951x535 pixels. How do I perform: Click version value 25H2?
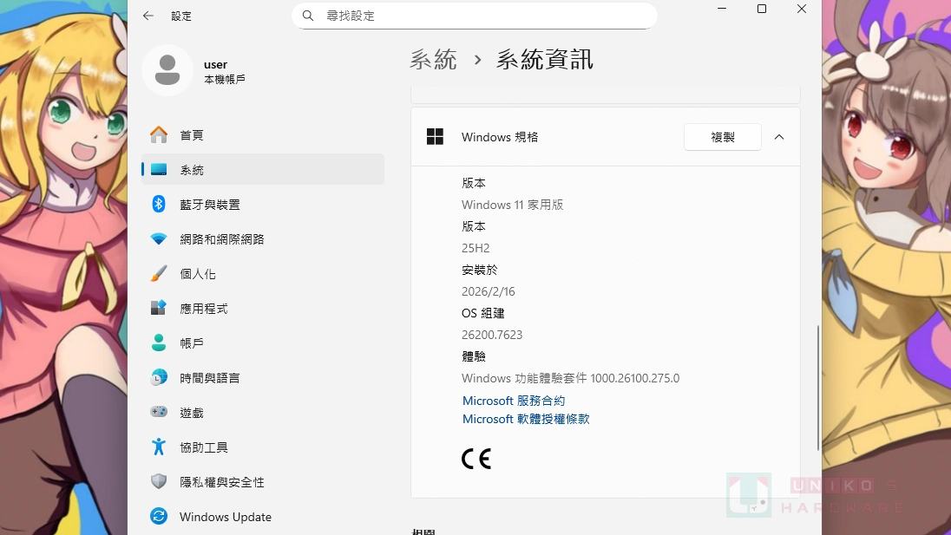[475, 248]
